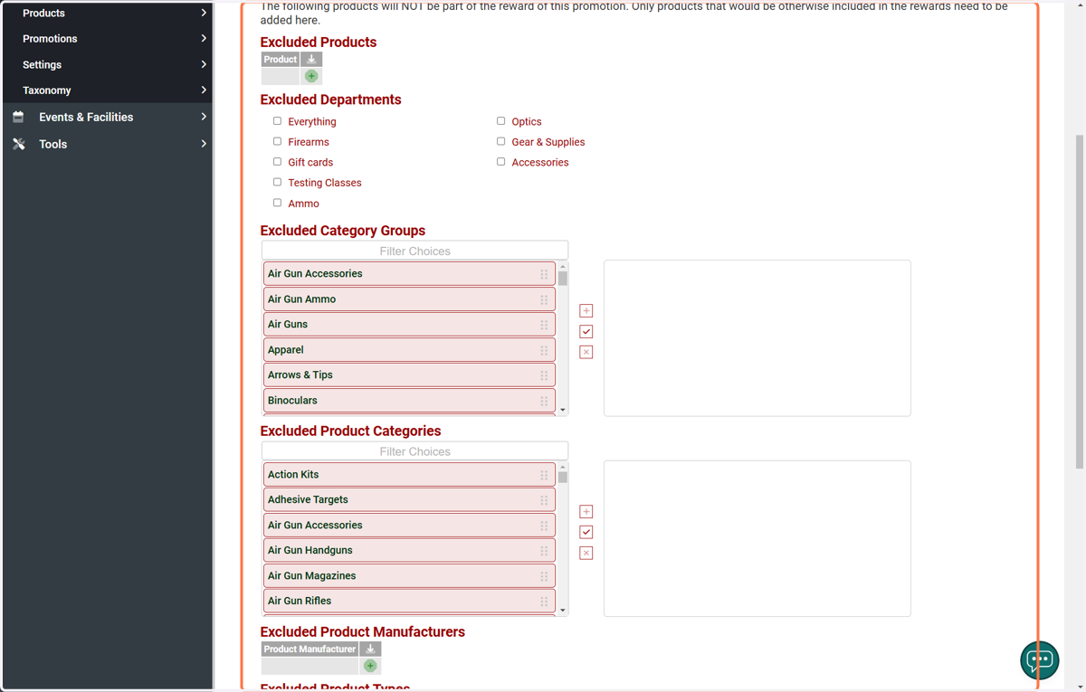Expand the Products sidebar chevron

tap(204, 13)
